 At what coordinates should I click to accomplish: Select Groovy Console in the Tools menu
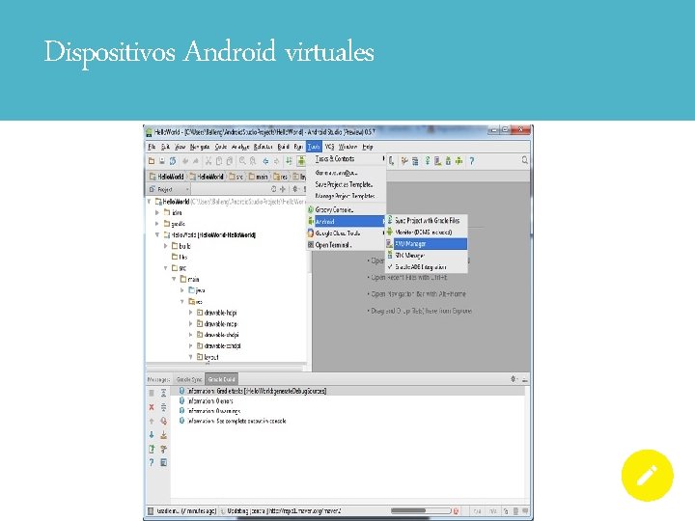coord(346,209)
